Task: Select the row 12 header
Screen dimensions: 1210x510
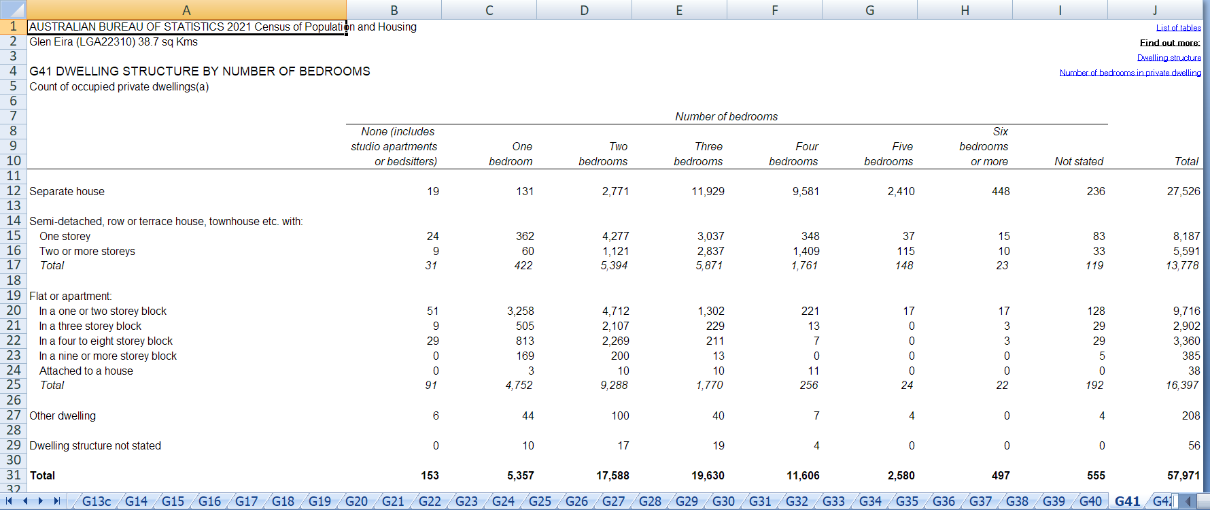Action: tap(13, 191)
